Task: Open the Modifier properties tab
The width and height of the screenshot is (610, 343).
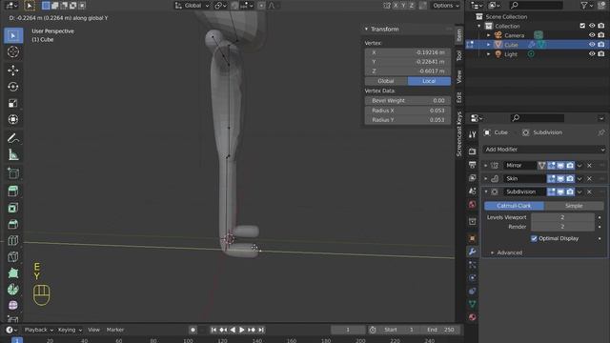Action: [473, 252]
